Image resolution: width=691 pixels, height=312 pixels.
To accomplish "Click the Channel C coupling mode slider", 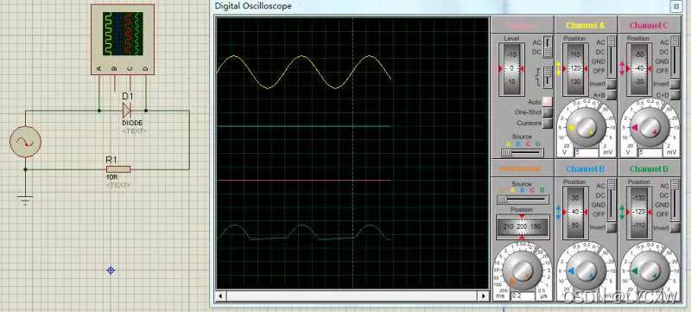I will (675, 56).
